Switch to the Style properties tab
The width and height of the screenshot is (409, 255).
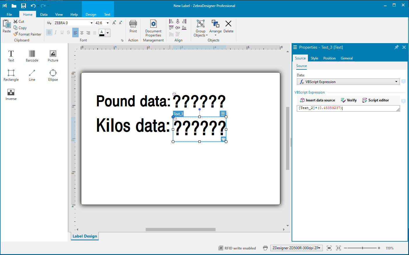(x=314, y=58)
